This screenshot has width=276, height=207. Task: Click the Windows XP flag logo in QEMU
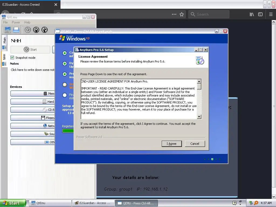(x=62, y=38)
